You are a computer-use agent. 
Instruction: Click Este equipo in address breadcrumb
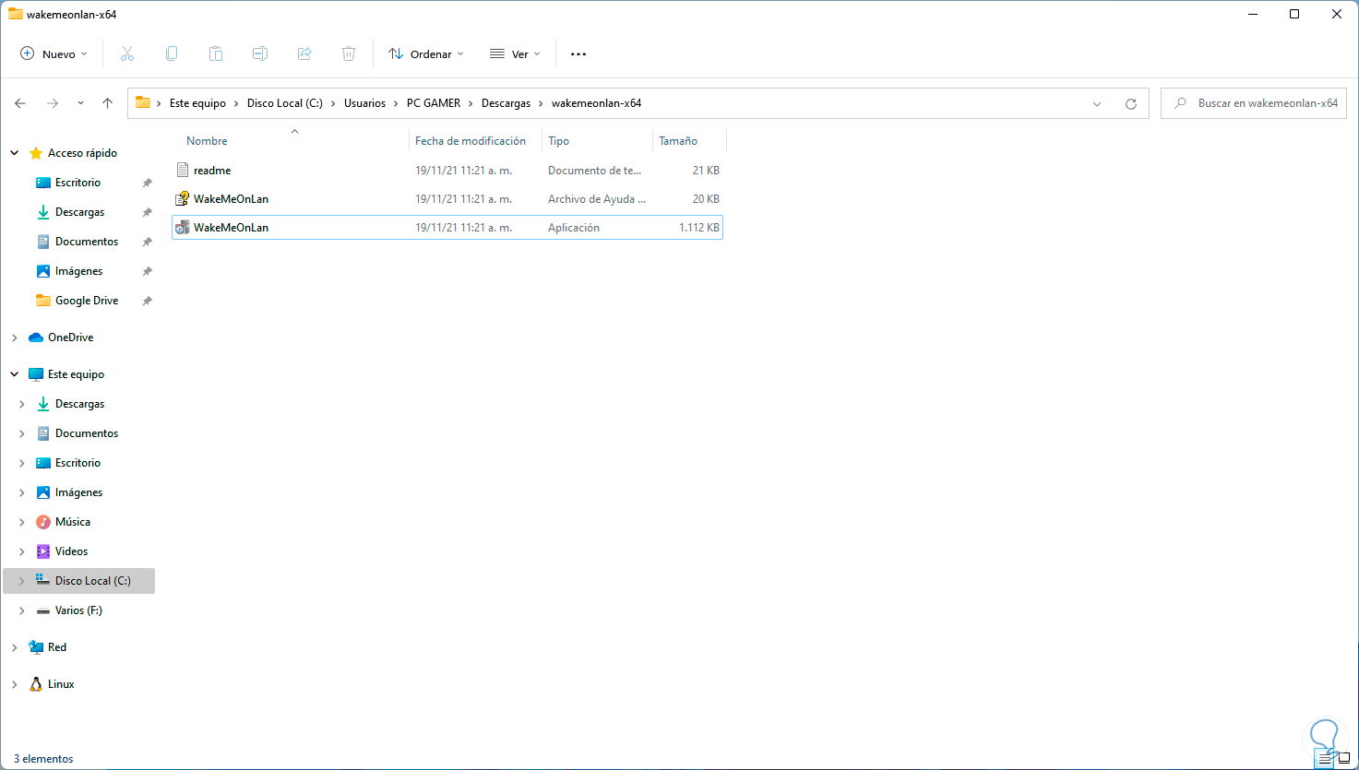click(197, 103)
